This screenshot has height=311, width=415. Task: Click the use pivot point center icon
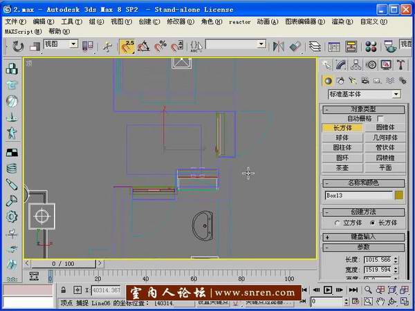pyautogui.click(x=88, y=46)
